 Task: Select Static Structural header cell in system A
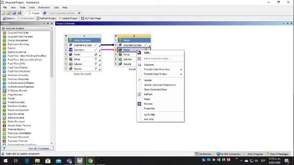(x=84, y=40)
